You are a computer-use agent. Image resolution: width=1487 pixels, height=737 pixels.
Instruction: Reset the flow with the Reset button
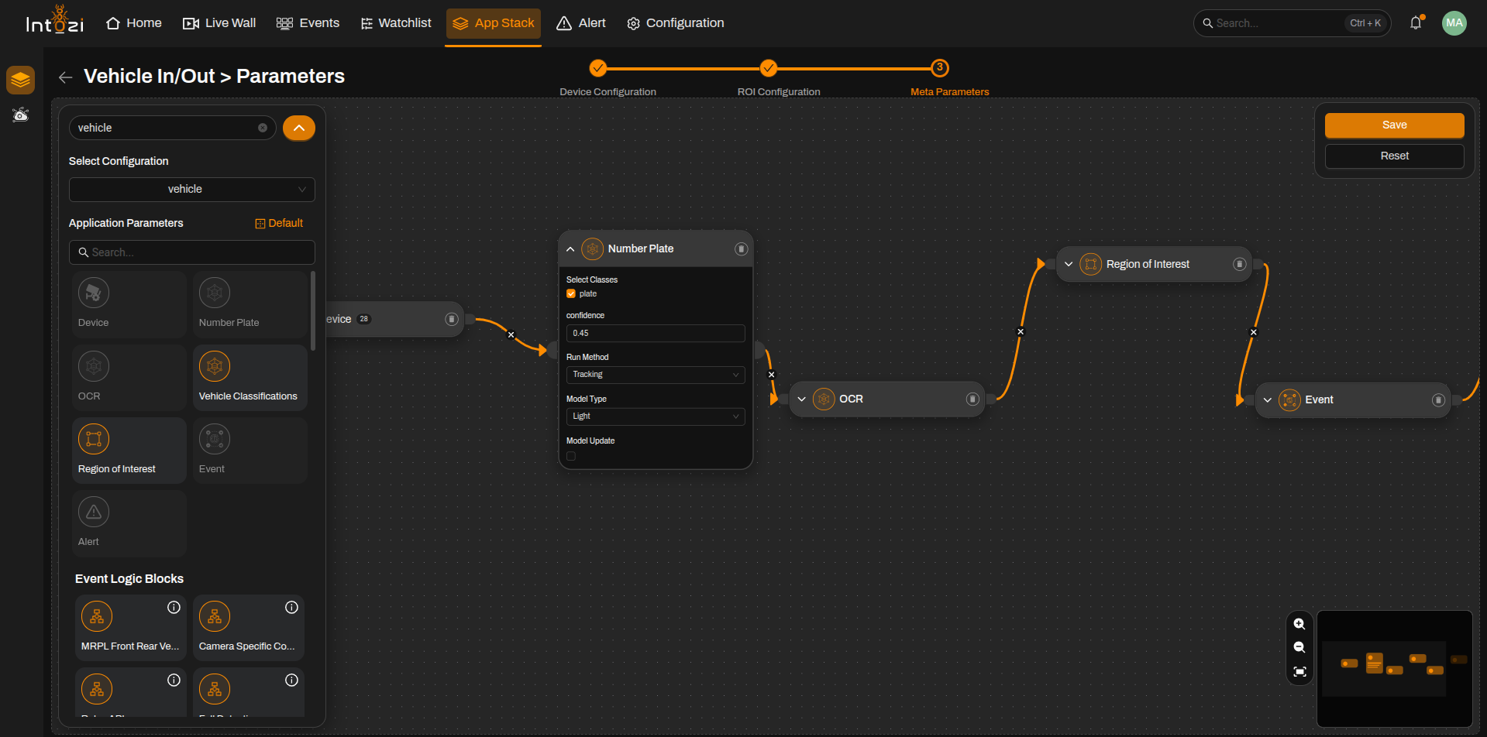(1394, 156)
